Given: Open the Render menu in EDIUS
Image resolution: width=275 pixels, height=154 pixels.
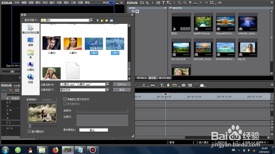Looking at the screenshot, I should tap(66, 3).
